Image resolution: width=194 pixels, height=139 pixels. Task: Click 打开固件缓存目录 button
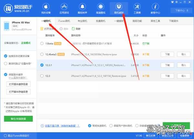(18, 84)
